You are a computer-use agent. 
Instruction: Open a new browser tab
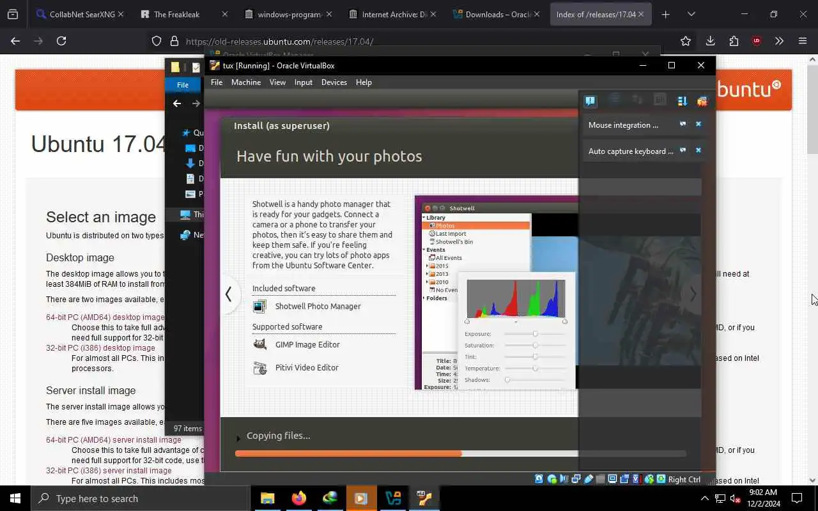click(x=665, y=14)
